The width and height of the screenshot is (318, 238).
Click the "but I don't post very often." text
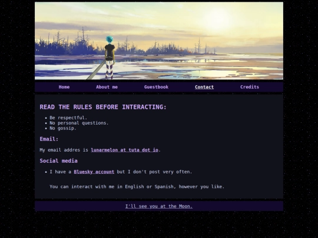(154, 172)
